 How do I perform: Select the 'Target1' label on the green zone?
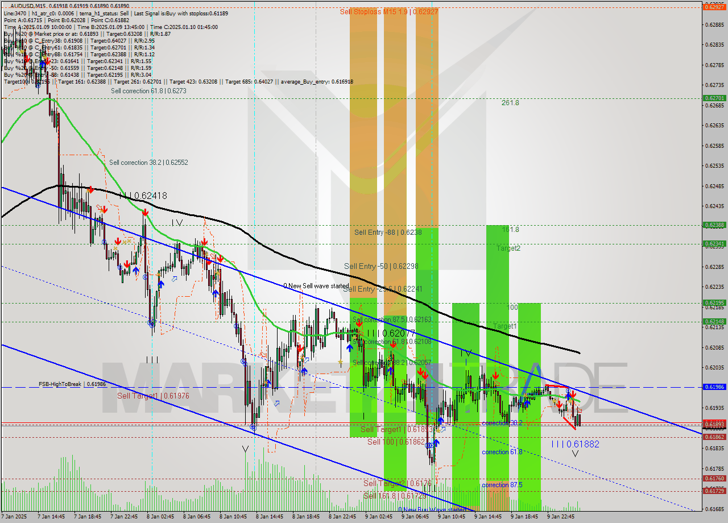click(504, 326)
